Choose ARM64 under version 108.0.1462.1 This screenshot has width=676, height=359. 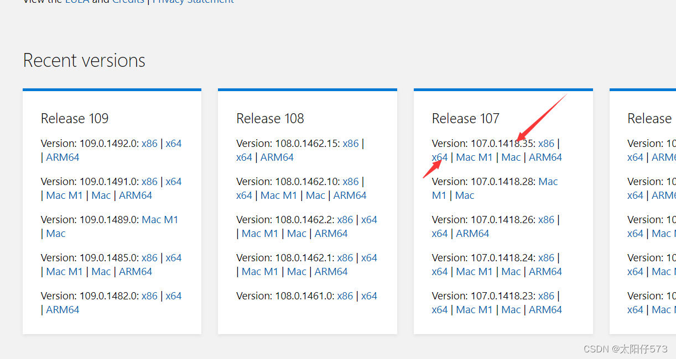331,272
